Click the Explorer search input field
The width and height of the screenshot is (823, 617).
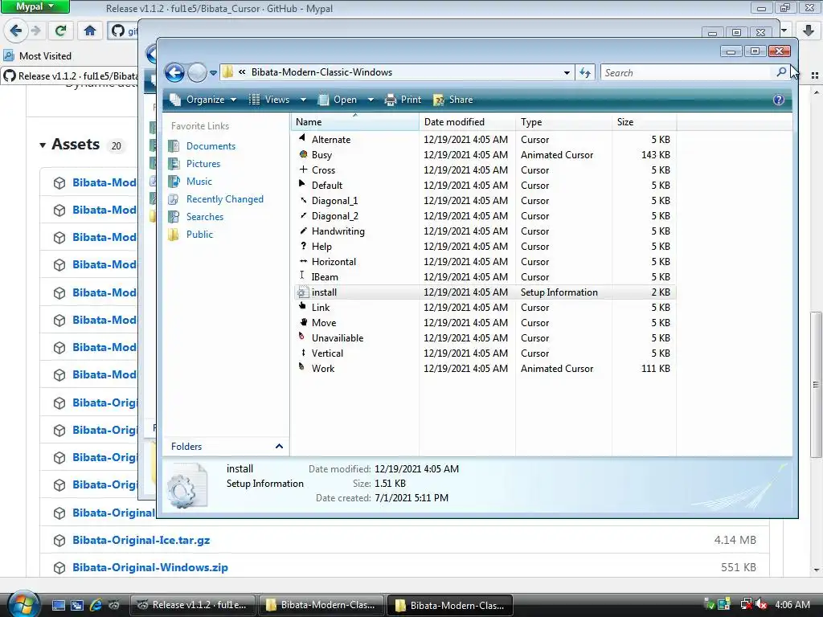tap(688, 72)
